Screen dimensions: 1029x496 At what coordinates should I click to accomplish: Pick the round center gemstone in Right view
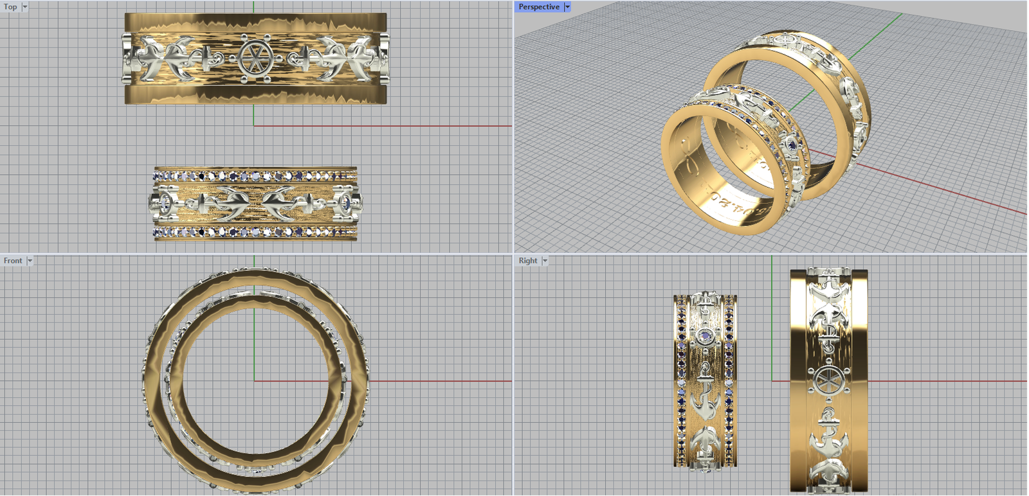(x=705, y=336)
